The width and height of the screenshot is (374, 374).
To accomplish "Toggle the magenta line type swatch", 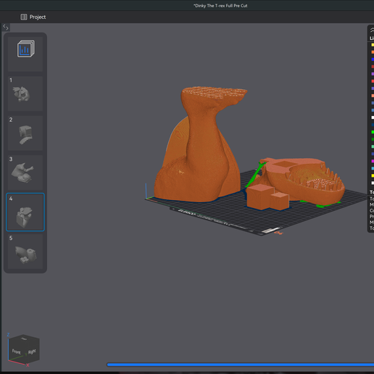I will point(373,161).
